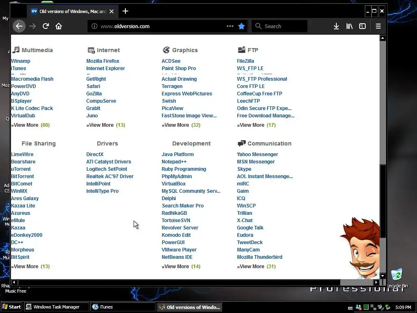Image resolution: width=417 pixels, height=313 pixels.
Task: Expand Development View More (14)
Action: [181, 267]
